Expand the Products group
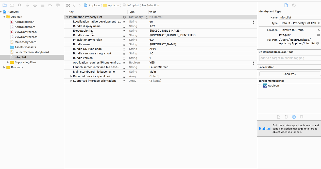The image size is (321, 169). pyautogui.click(x=4, y=67)
